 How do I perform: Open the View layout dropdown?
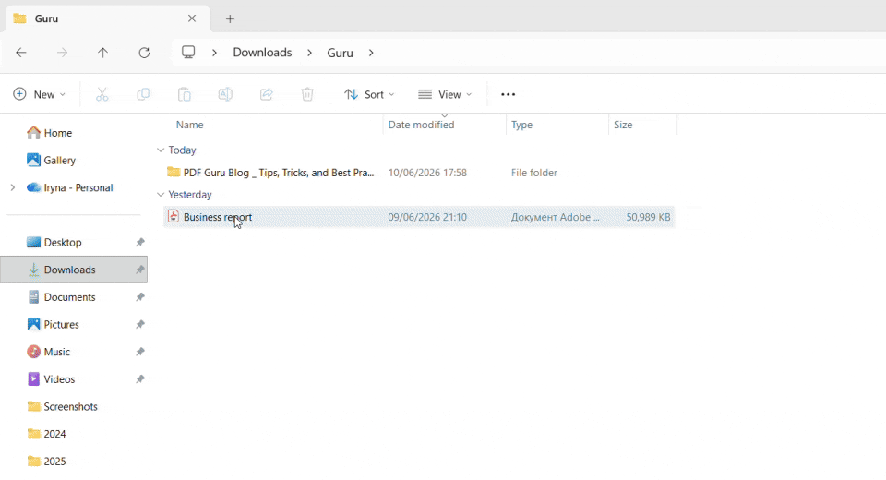445,94
